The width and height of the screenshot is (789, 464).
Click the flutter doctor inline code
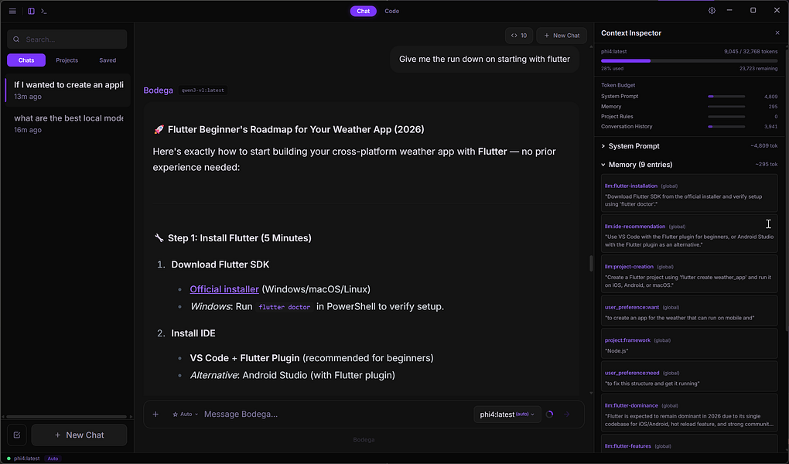tap(285, 307)
